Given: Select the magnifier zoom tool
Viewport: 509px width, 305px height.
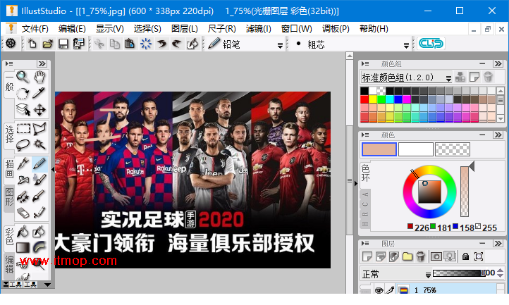Looking at the screenshot, I should click(x=23, y=77).
